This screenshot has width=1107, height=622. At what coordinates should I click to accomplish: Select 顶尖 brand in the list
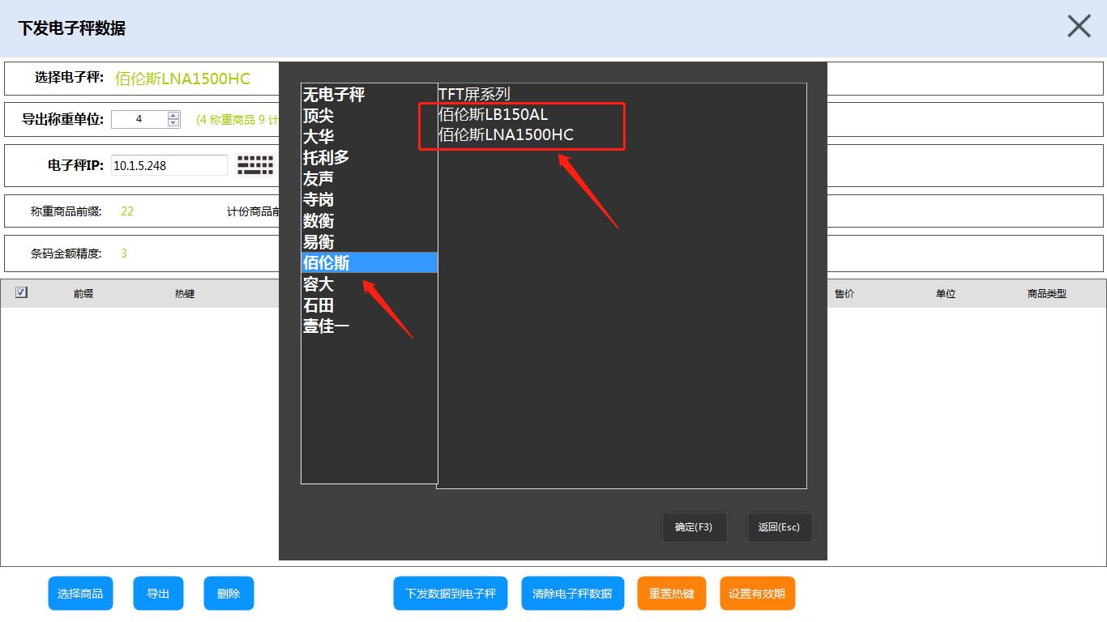point(369,116)
